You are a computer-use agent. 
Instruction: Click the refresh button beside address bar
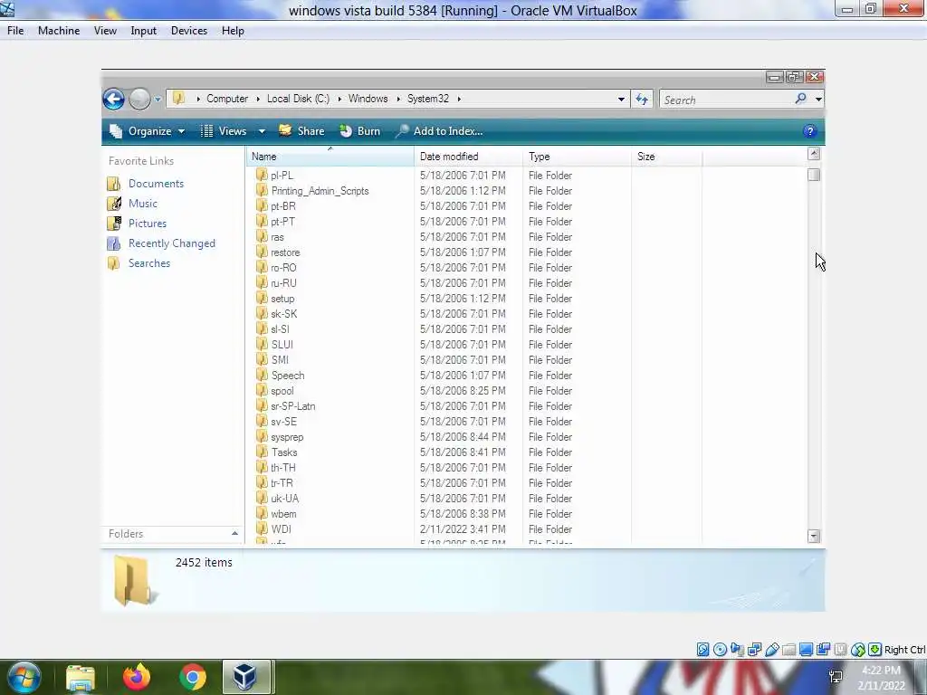click(642, 100)
